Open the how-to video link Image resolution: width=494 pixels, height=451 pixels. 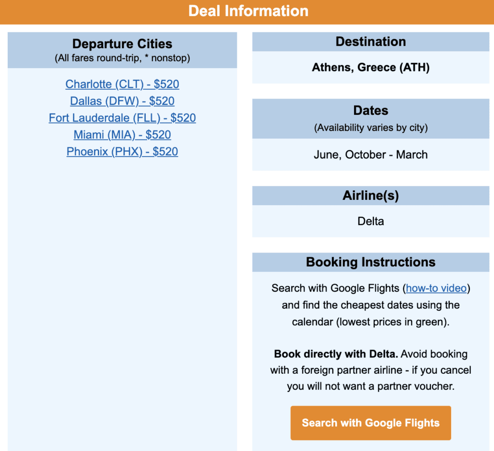436,288
